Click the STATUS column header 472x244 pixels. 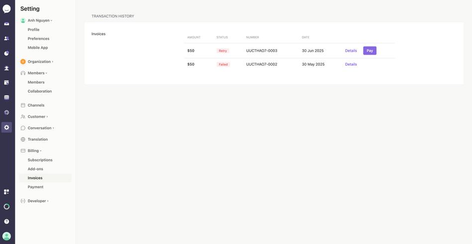click(x=222, y=37)
